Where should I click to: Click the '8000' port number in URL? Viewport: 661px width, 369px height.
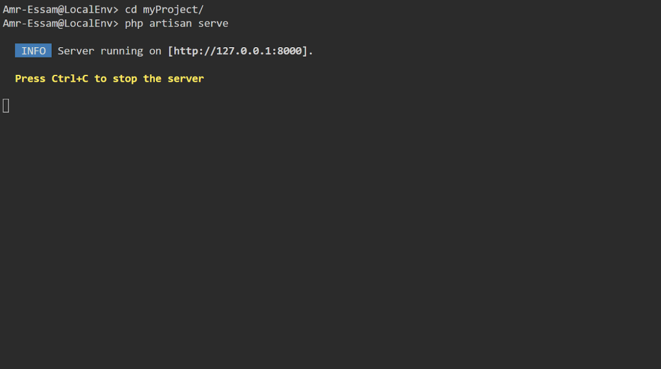289,51
